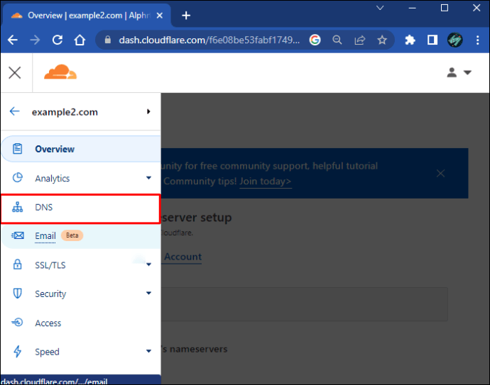Click the browser profile avatar
This screenshot has width=490, height=385.
coord(455,40)
